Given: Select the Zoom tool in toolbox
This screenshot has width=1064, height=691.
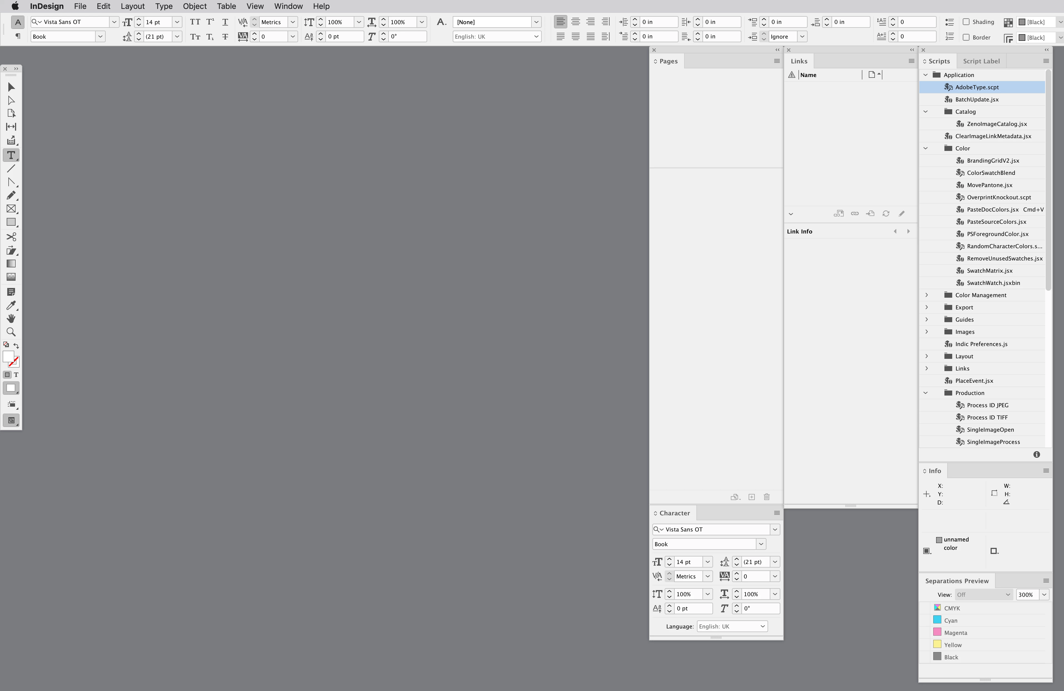Looking at the screenshot, I should pos(11,332).
